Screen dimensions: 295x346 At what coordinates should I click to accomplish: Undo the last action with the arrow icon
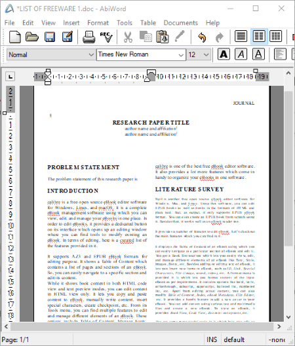202,37
